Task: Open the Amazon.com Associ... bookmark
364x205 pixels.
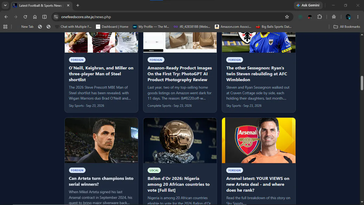Action: pyautogui.click(x=233, y=27)
